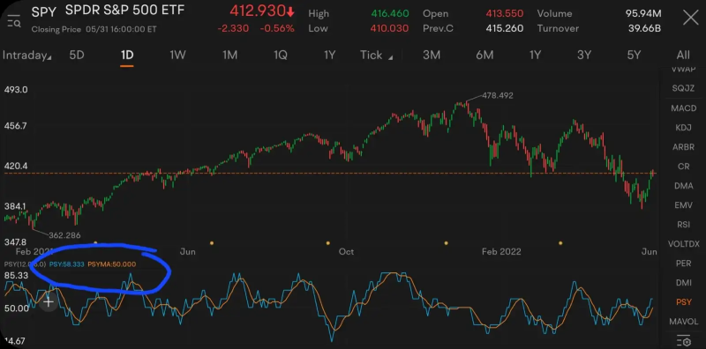Click the SPDR S&P 500 ETF name
The height and width of the screenshot is (349, 706).
[124, 10]
